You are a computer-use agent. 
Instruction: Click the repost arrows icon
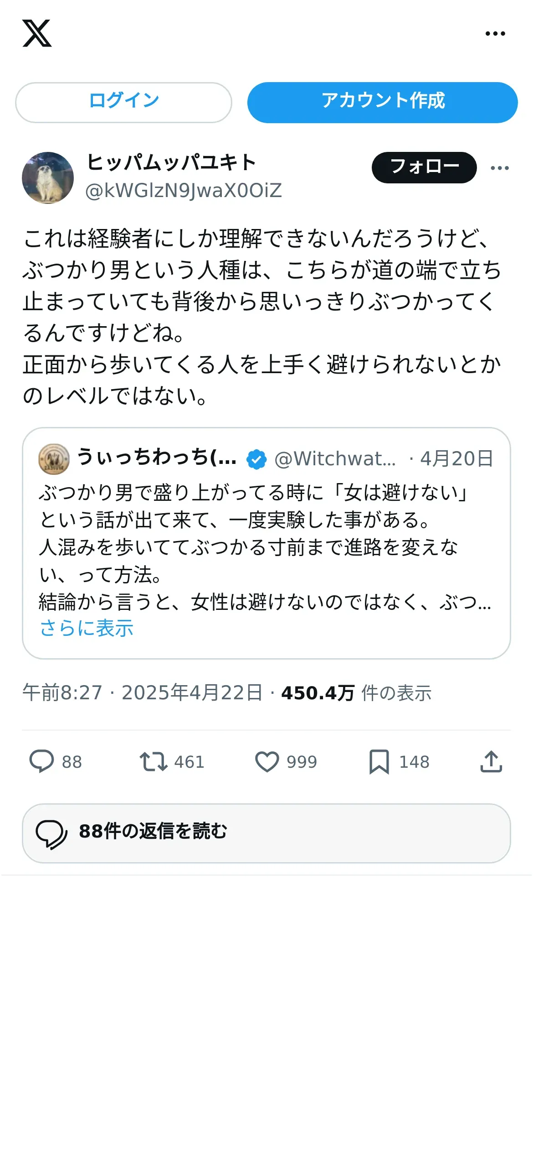[x=154, y=761]
